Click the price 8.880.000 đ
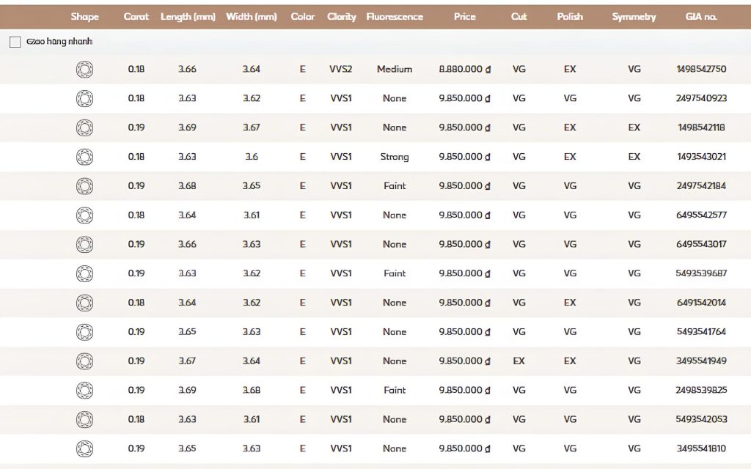Screen dimensions: 751x469 click(464, 69)
